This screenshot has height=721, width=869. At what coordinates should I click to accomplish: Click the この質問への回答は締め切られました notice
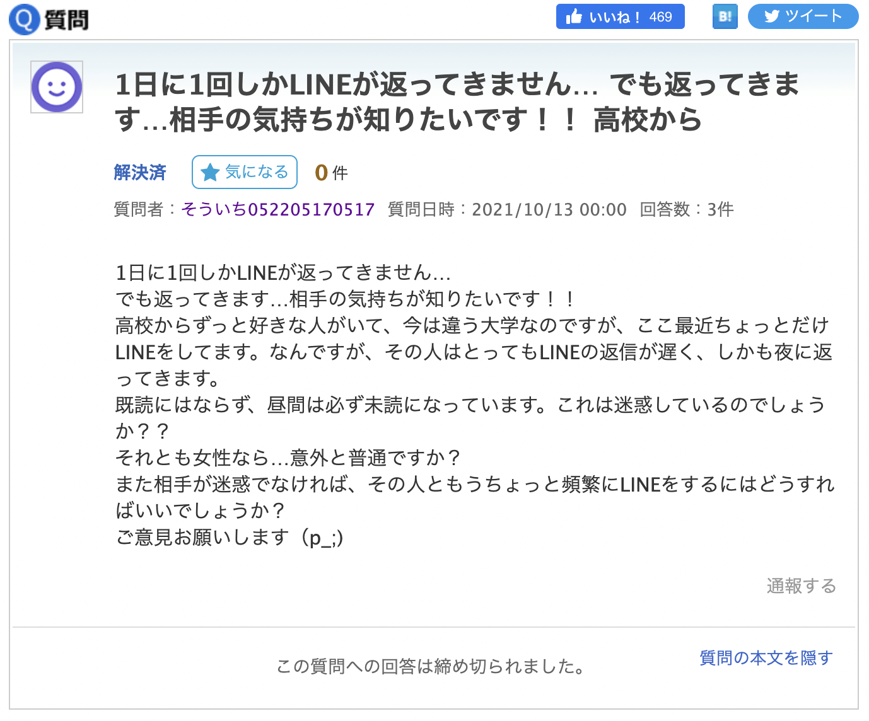(432, 666)
